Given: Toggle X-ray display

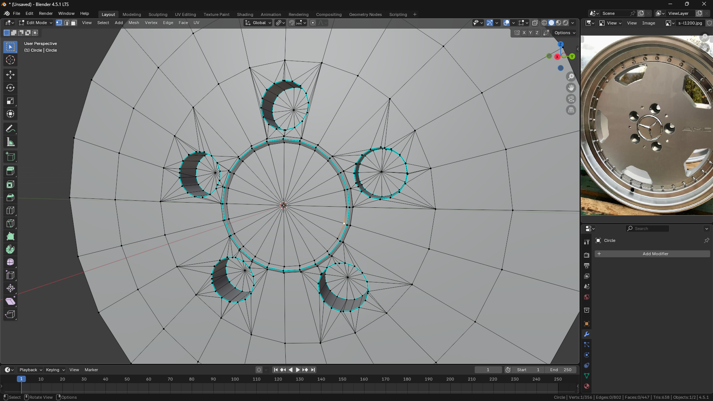Looking at the screenshot, I should pyautogui.click(x=535, y=23).
